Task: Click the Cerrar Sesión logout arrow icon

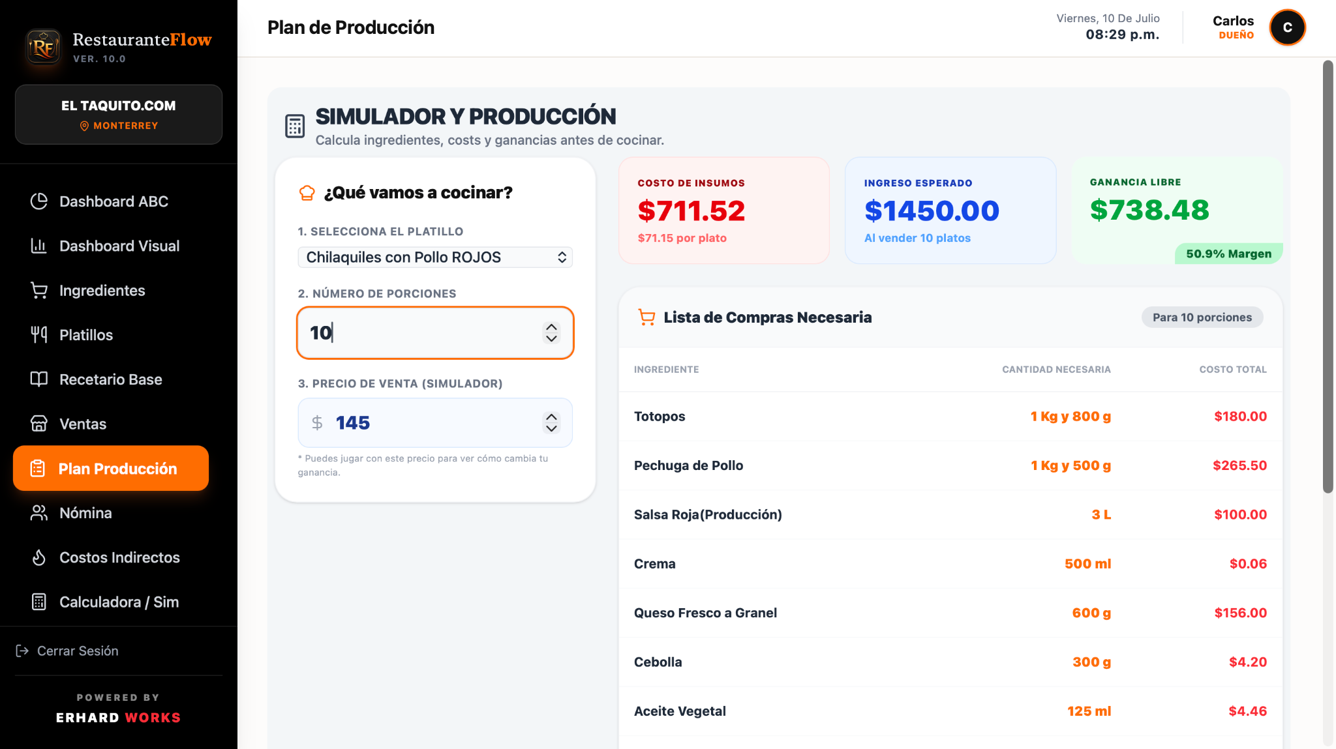Action: point(22,651)
